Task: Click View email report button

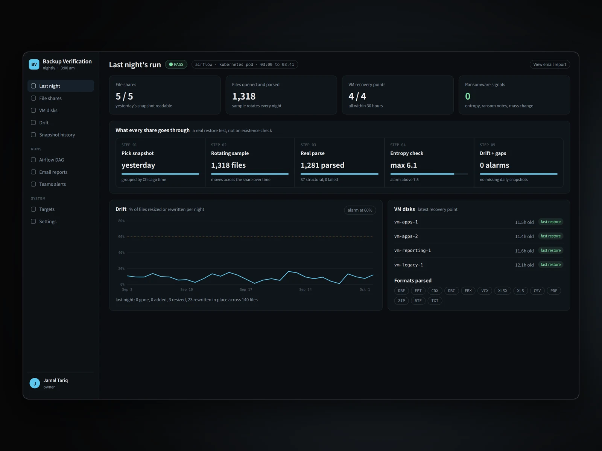Action: (x=550, y=65)
